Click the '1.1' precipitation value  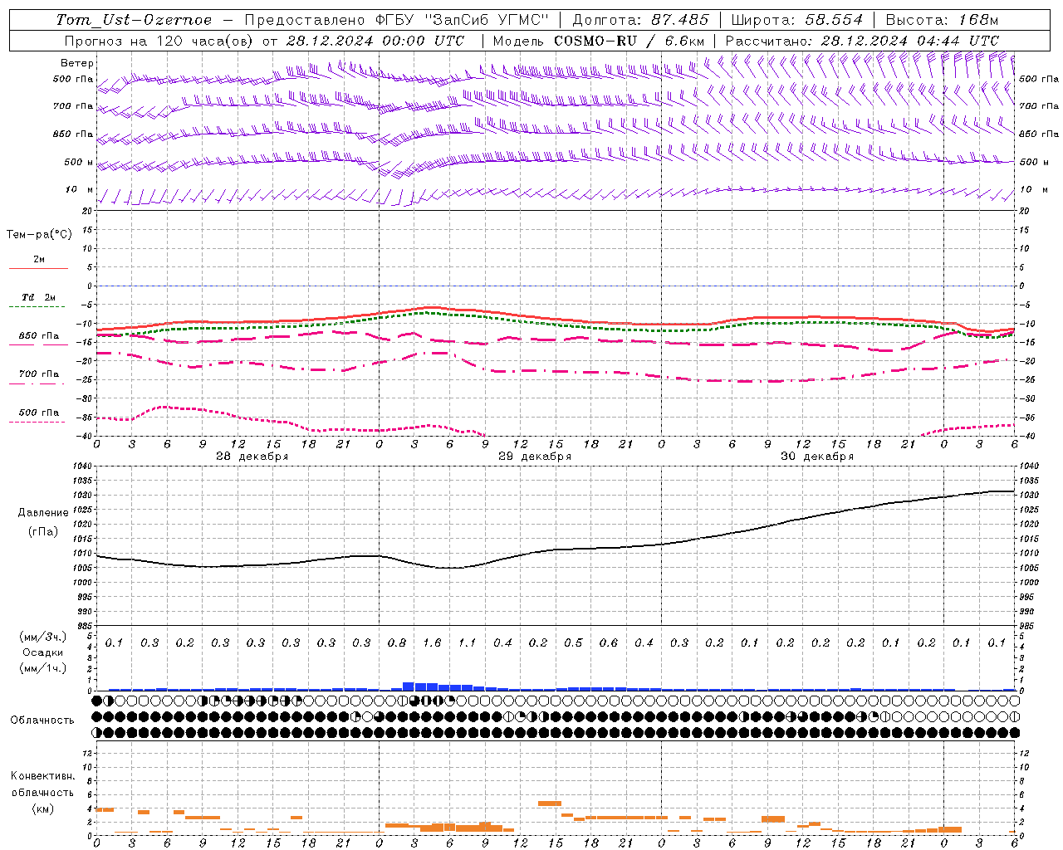click(x=468, y=642)
